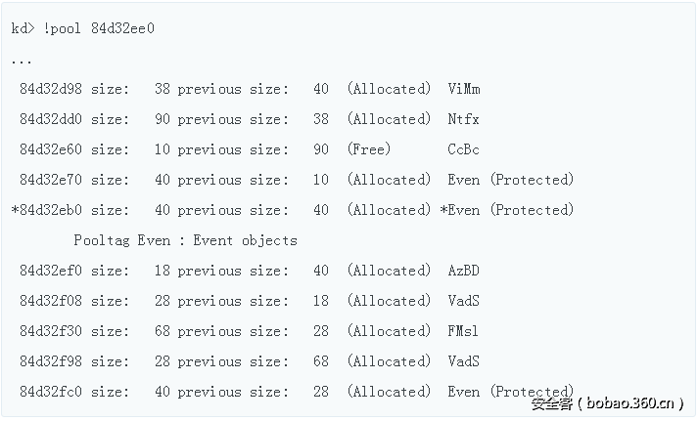698x421 pixels.
Task: Select the pool address 84d32fc0
Action: coord(51,392)
